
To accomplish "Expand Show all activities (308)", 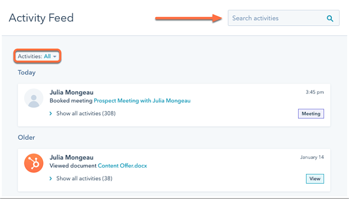I will 83,113.
